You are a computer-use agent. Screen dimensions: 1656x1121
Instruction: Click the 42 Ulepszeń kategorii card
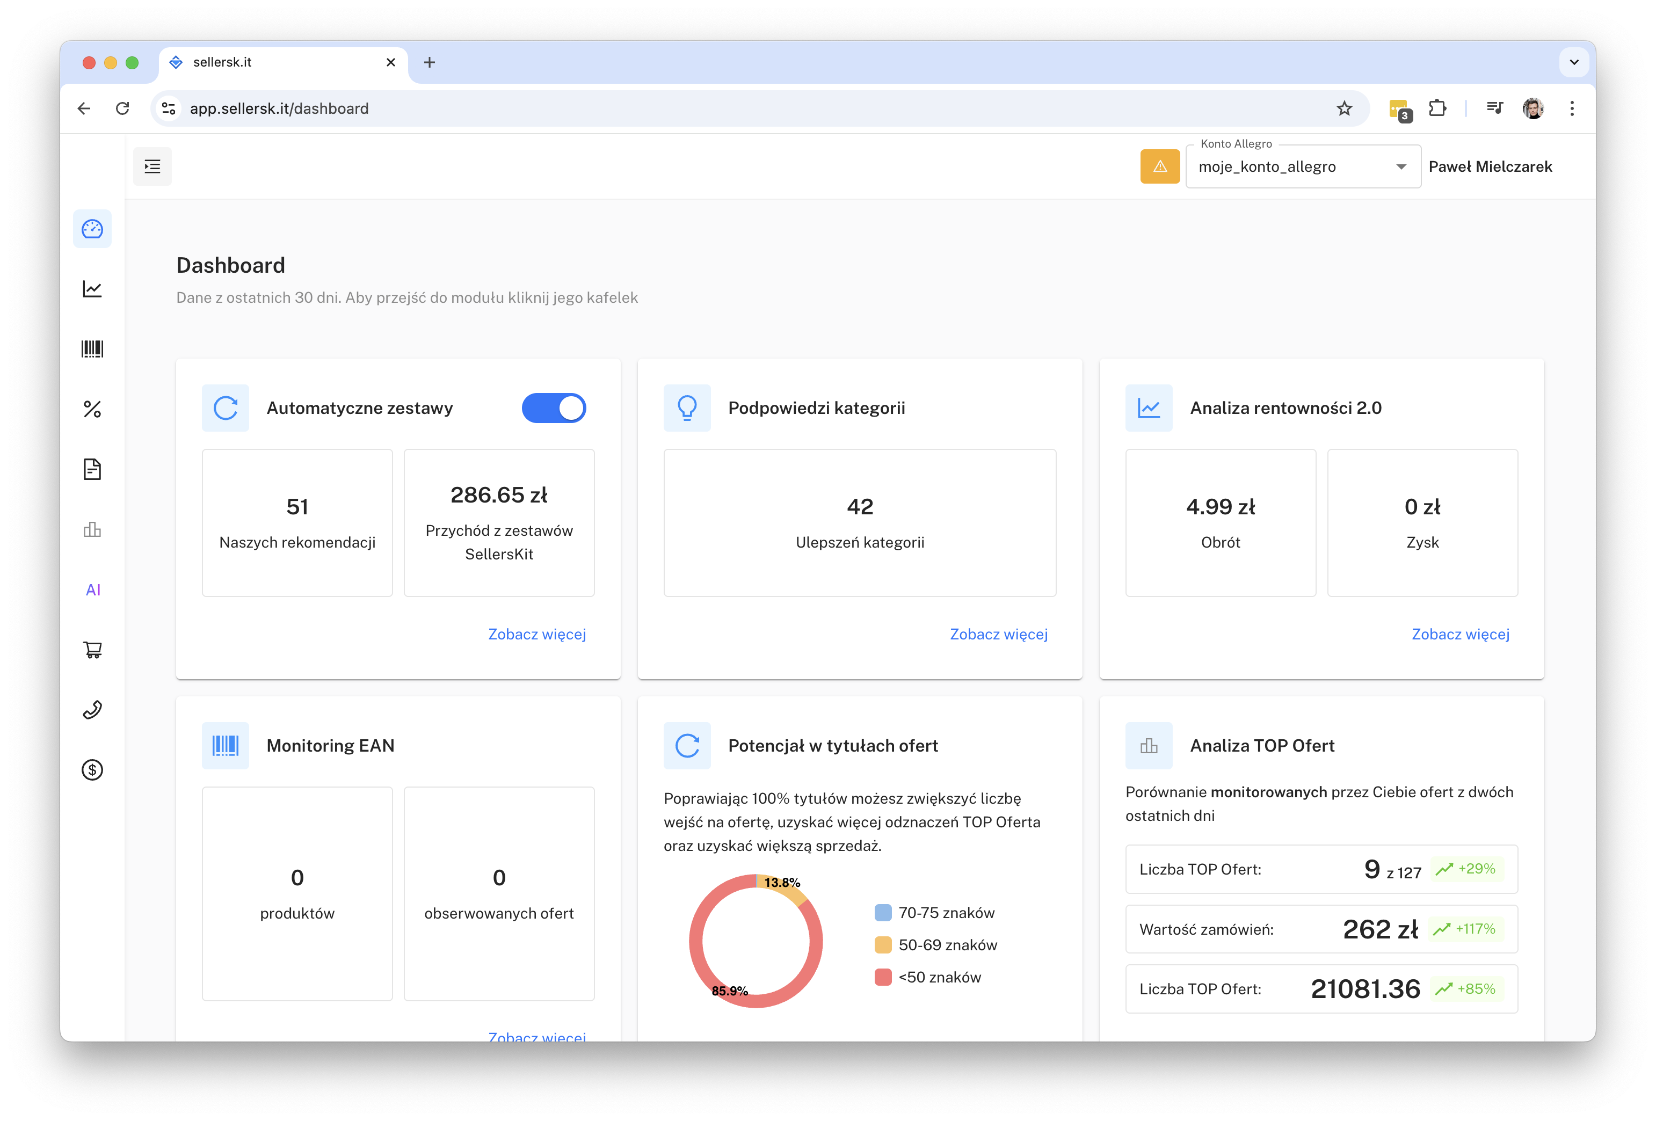[859, 522]
